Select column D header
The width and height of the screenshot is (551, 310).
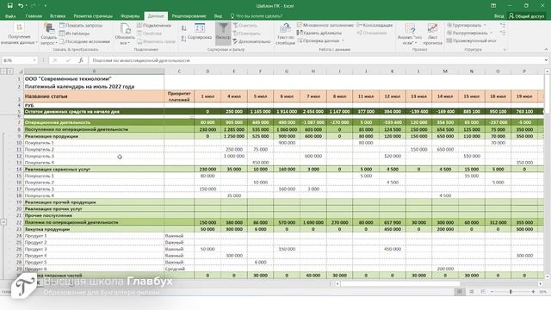point(207,71)
